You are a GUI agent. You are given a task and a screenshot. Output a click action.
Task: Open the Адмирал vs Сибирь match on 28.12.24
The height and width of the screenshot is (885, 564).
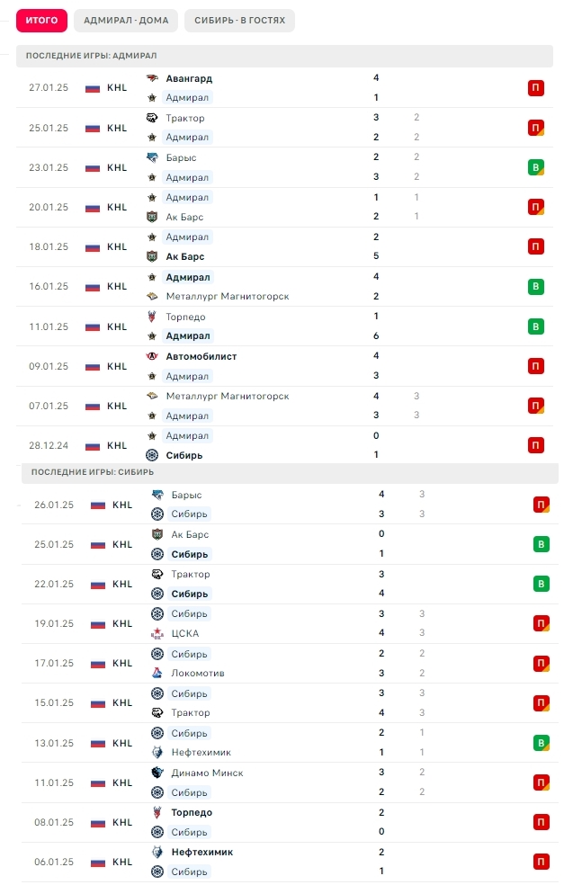284,445
